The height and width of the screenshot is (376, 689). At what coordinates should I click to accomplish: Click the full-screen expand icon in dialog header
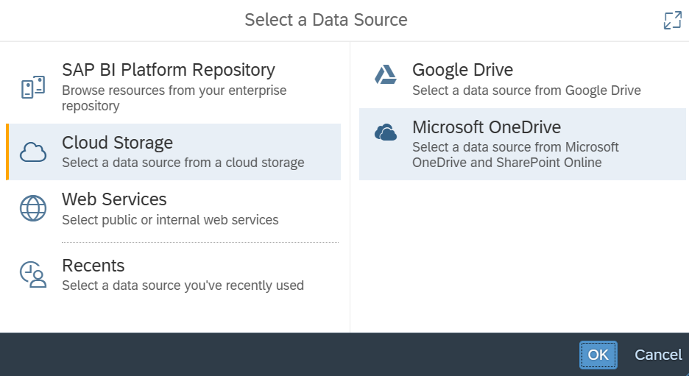point(672,20)
